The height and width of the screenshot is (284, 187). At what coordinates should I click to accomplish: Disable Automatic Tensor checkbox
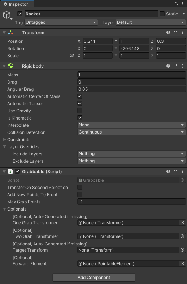(x=80, y=103)
